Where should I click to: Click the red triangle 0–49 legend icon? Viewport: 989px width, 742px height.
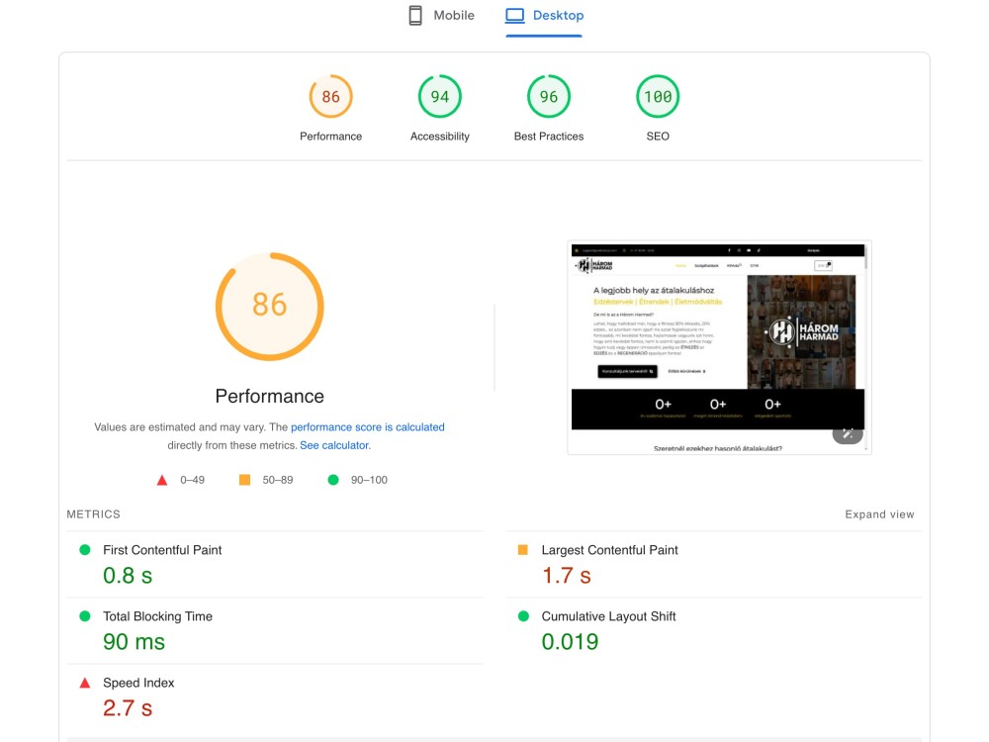[x=162, y=480]
